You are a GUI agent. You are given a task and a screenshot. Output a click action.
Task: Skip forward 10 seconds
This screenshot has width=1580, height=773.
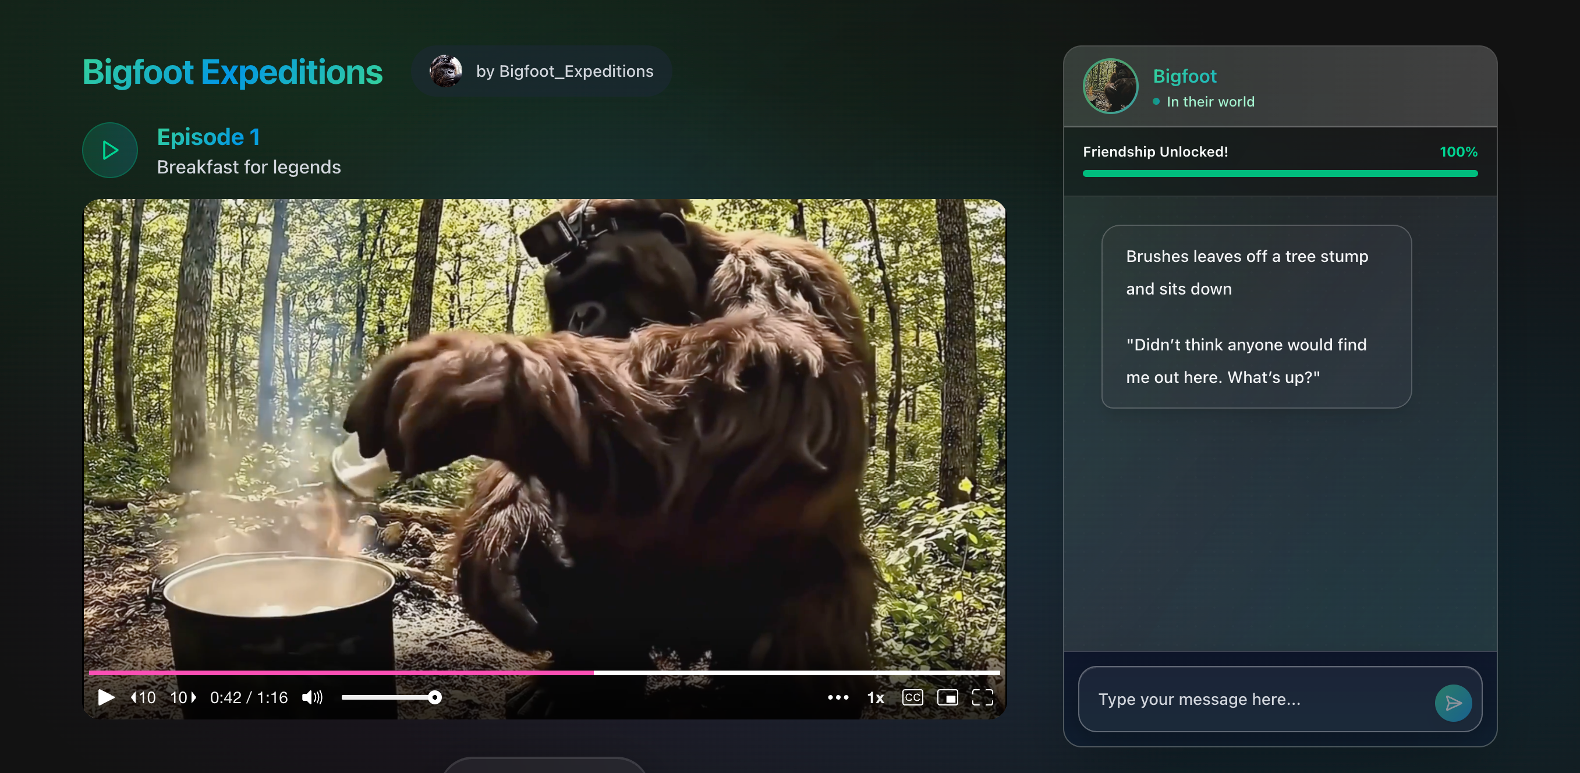pos(183,697)
